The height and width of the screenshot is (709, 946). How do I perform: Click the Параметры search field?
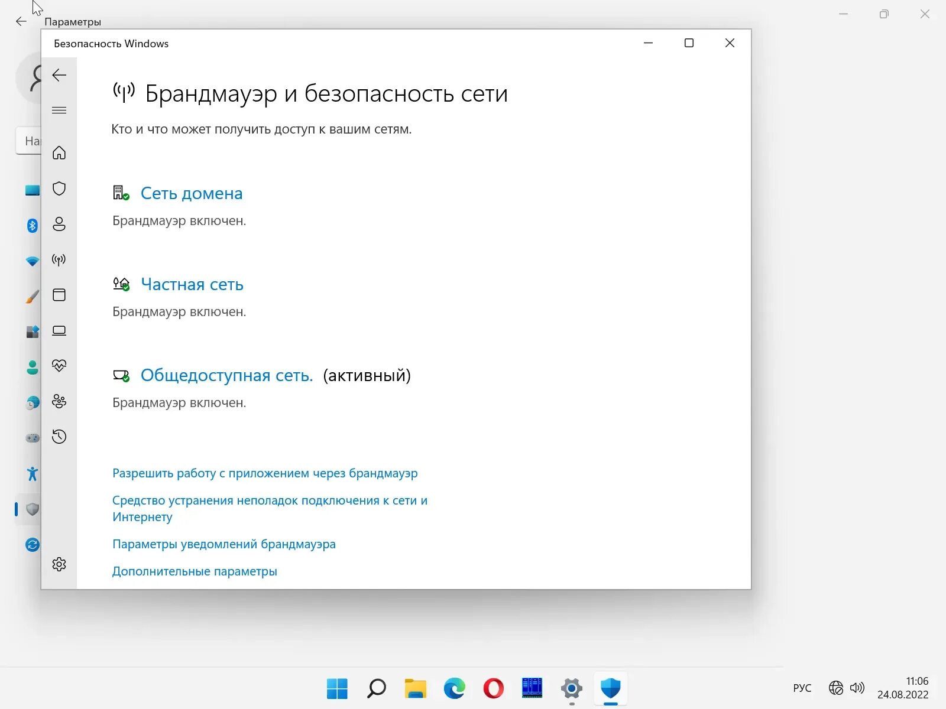click(x=28, y=141)
